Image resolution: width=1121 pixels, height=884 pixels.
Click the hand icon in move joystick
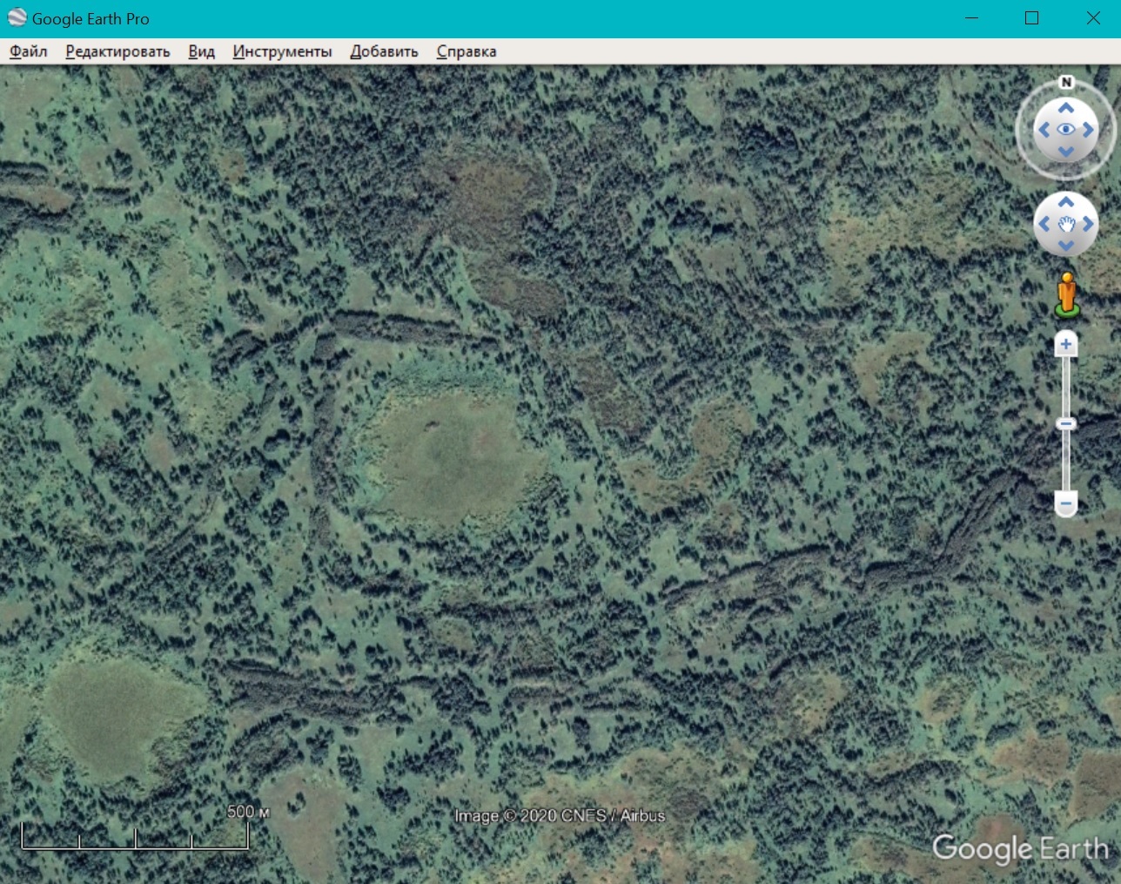click(1066, 225)
